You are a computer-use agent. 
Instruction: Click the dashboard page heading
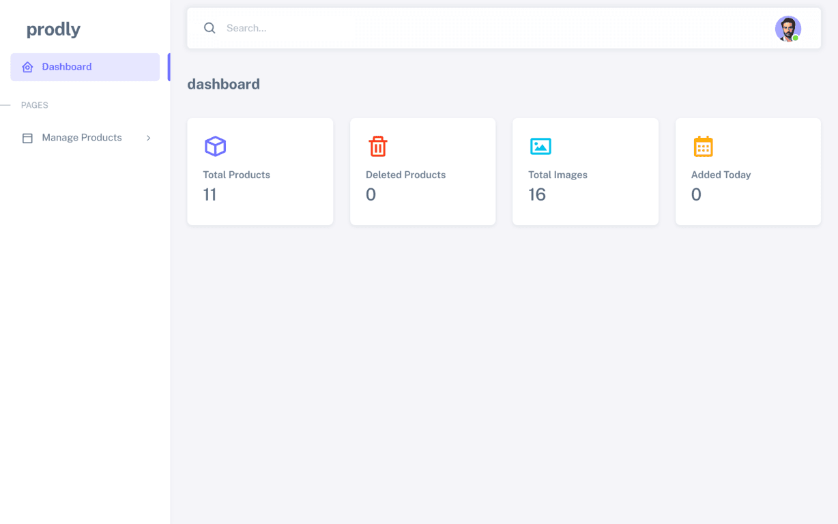click(x=223, y=84)
